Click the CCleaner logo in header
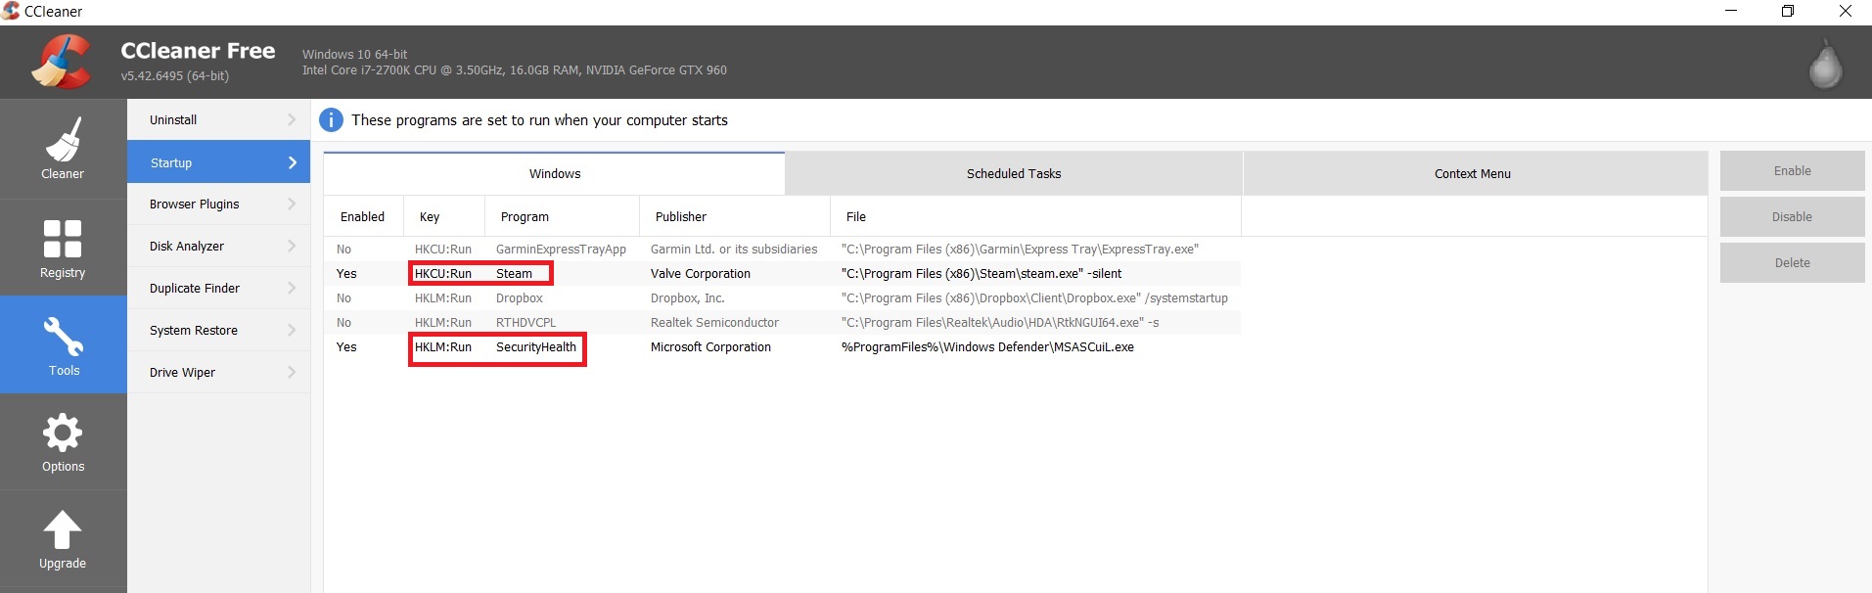Viewport: 1872px width, 593px height. coord(62,62)
